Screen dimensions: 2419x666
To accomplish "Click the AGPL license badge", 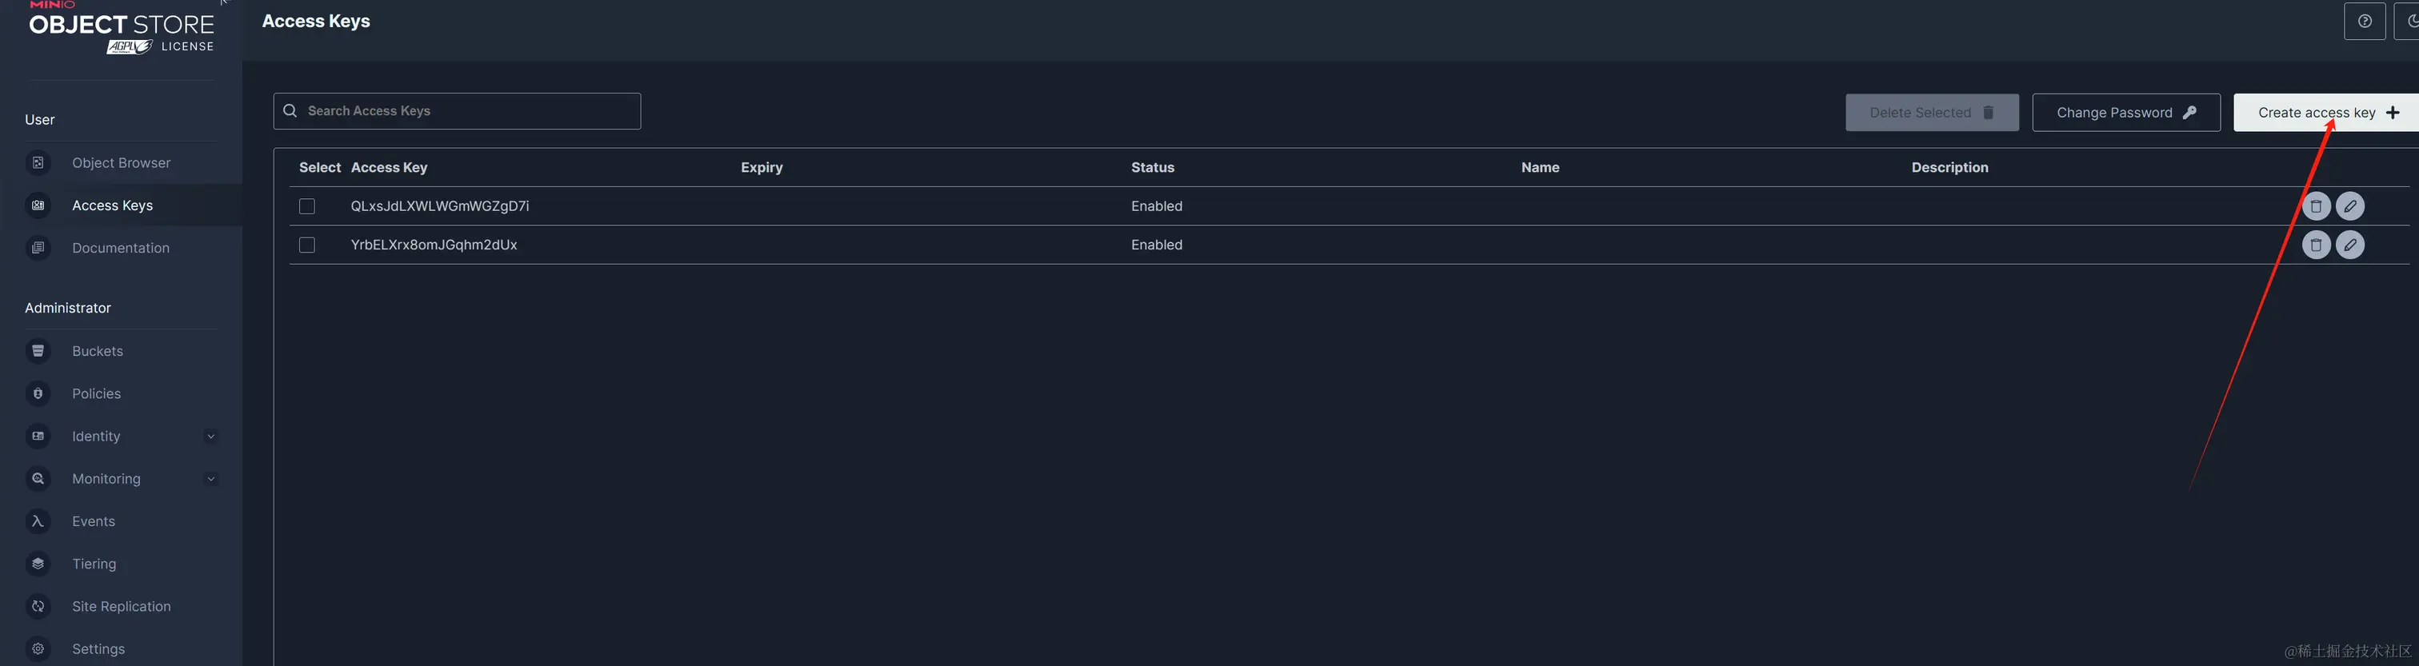I will coord(129,47).
